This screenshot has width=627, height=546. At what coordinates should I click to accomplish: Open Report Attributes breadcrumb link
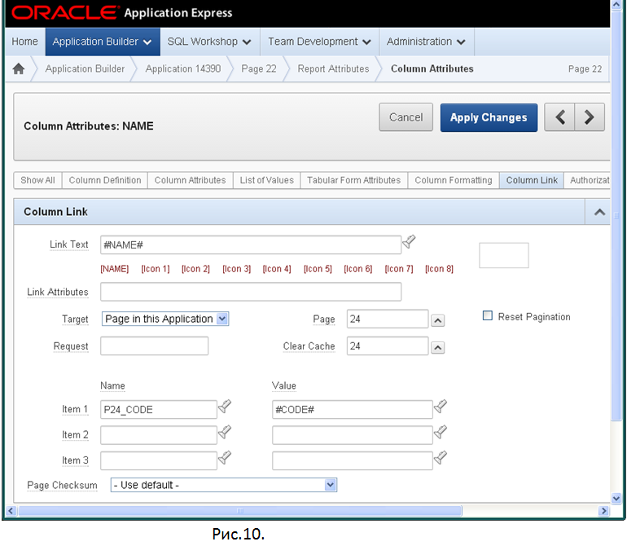pyautogui.click(x=333, y=68)
